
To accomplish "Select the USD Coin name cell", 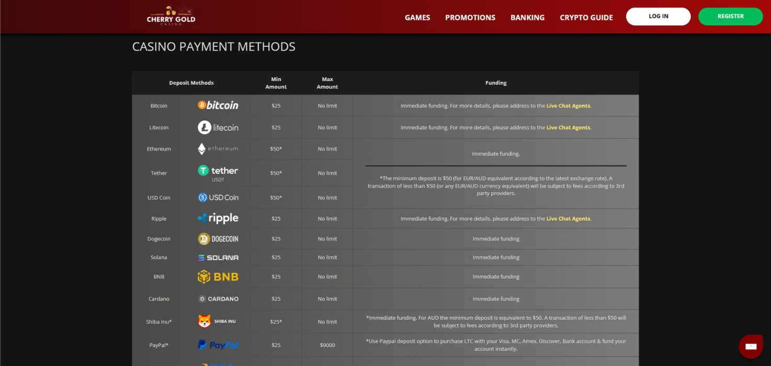I will tap(159, 198).
